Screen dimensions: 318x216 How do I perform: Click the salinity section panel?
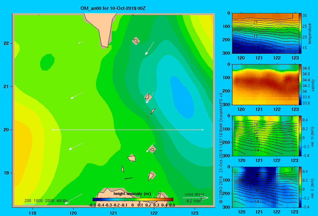click(265, 84)
